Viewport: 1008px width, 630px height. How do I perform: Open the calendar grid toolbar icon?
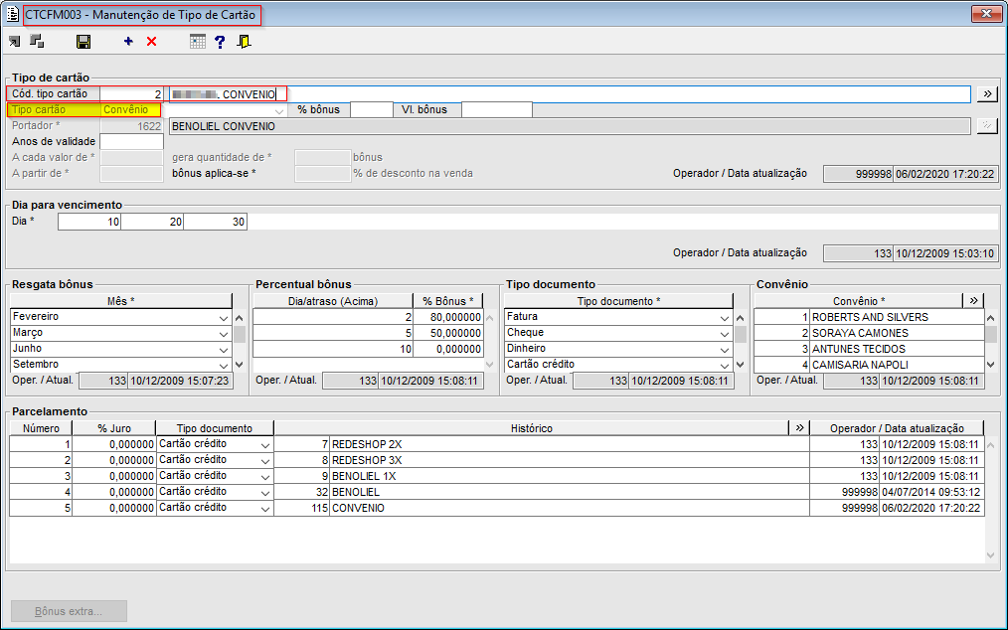tap(198, 42)
